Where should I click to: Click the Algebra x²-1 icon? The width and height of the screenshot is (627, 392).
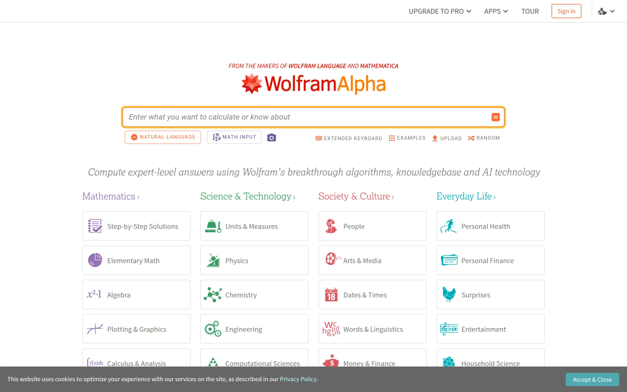pos(94,294)
